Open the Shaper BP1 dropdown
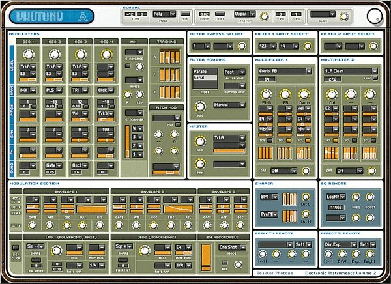This screenshot has height=284, width=391. coord(268,197)
